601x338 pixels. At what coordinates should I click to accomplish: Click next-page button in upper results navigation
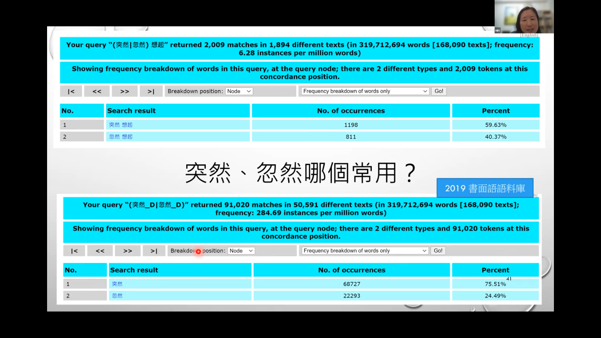pyautogui.click(x=125, y=91)
